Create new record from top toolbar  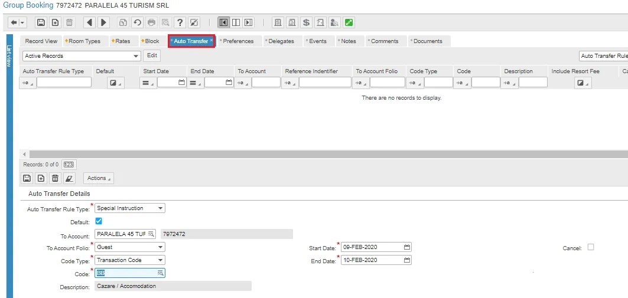[x=56, y=22]
